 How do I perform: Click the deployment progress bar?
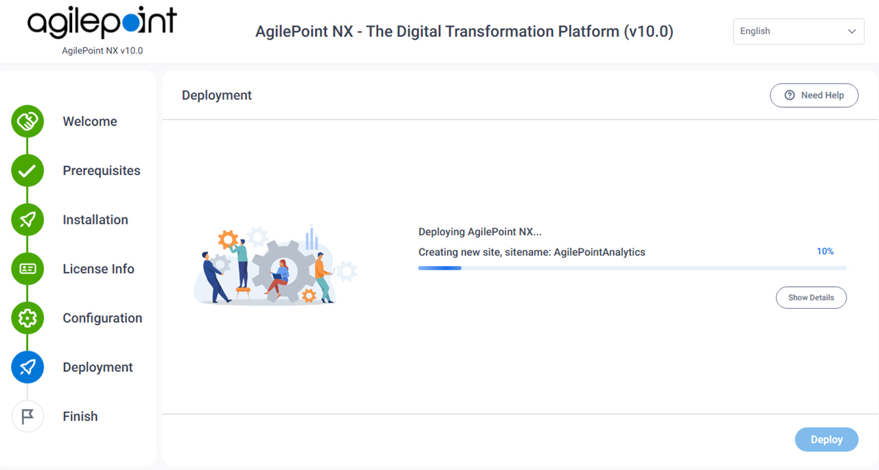coord(632,268)
